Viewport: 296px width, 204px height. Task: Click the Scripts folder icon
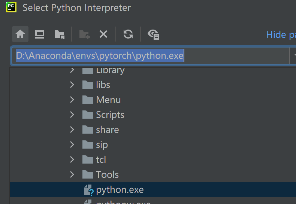[x=88, y=115]
